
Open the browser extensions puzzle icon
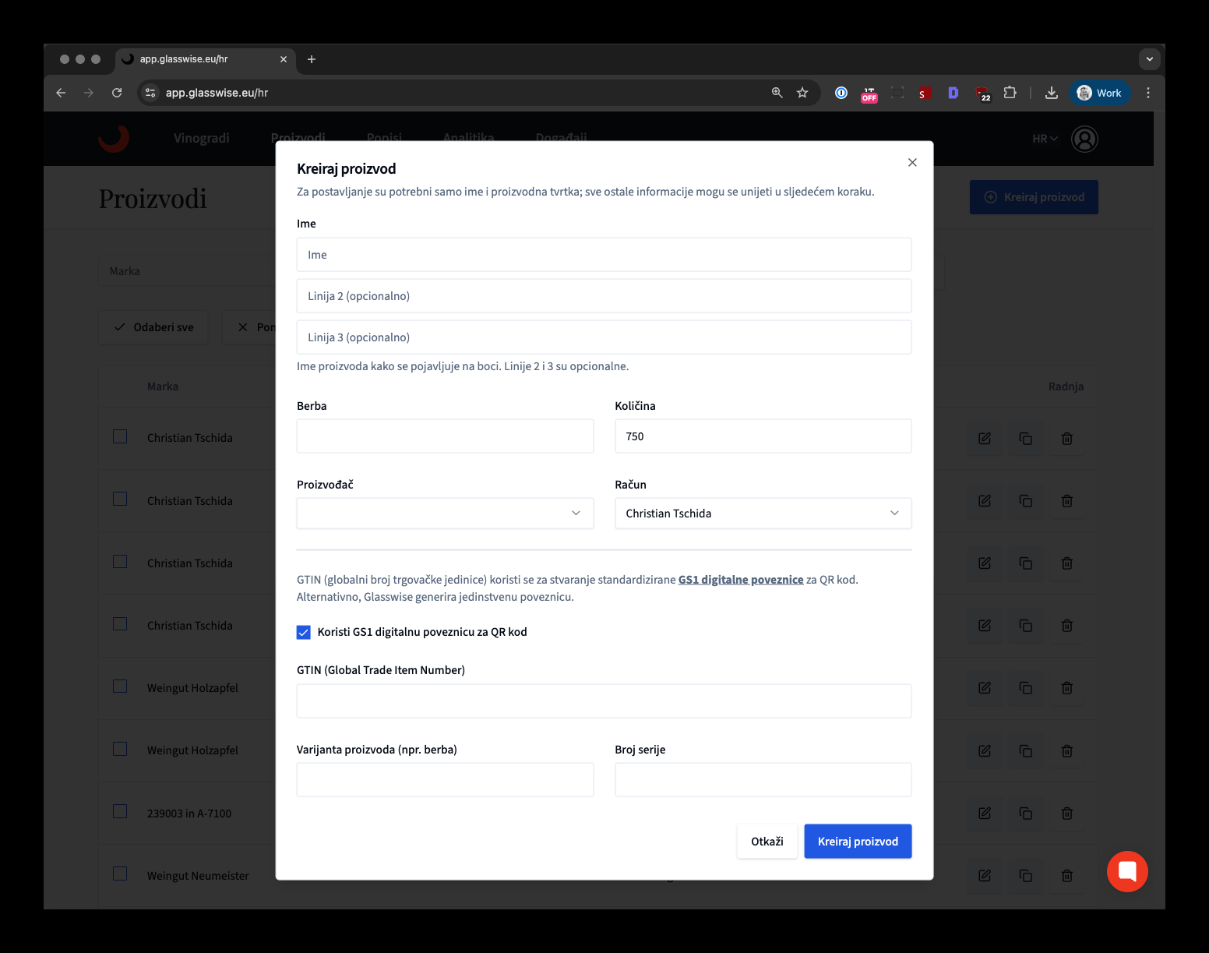(1010, 93)
